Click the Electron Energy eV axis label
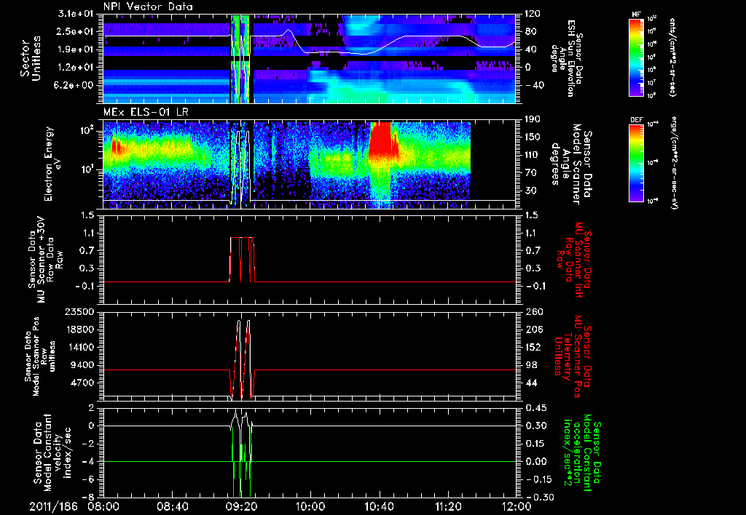 click(52, 164)
